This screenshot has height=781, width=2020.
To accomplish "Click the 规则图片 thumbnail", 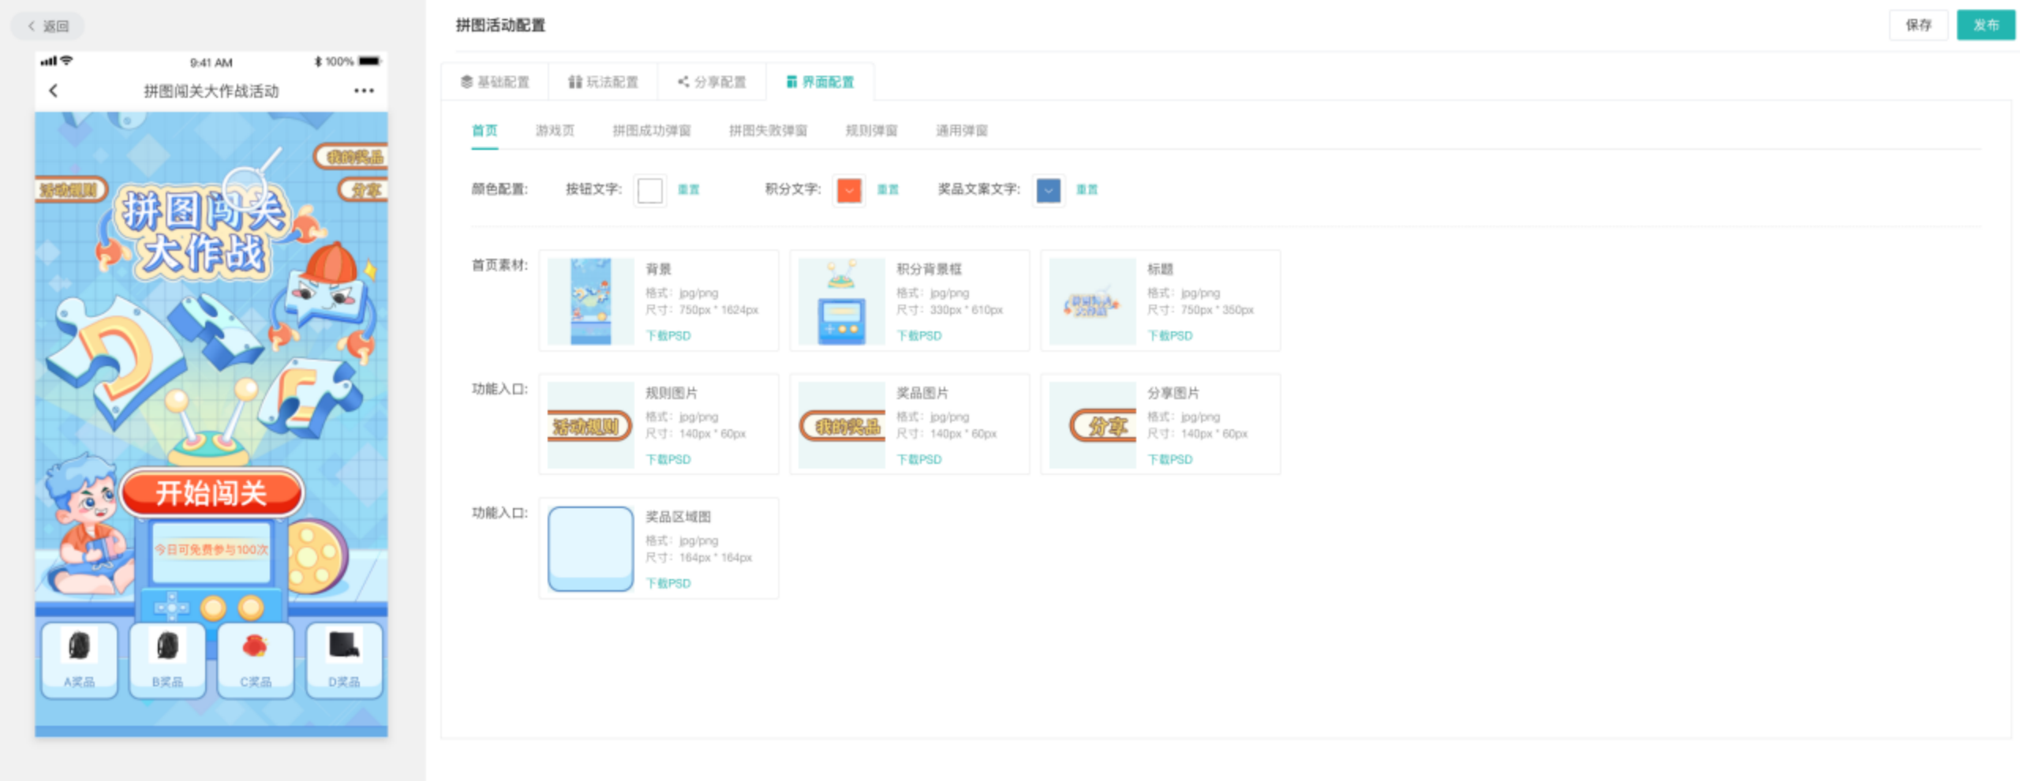I will click(x=591, y=425).
